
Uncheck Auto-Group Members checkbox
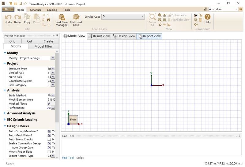pyautogui.click(x=49, y=131)
